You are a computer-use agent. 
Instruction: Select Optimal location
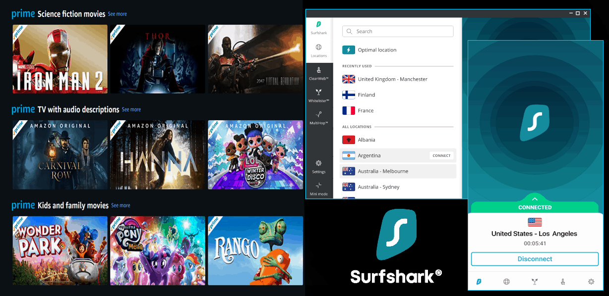click(x=398, y=50)
